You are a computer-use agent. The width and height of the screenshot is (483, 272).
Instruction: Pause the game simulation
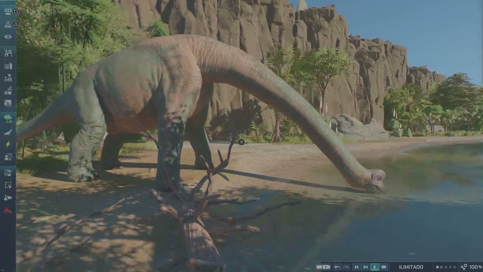[x=357, y=267]
